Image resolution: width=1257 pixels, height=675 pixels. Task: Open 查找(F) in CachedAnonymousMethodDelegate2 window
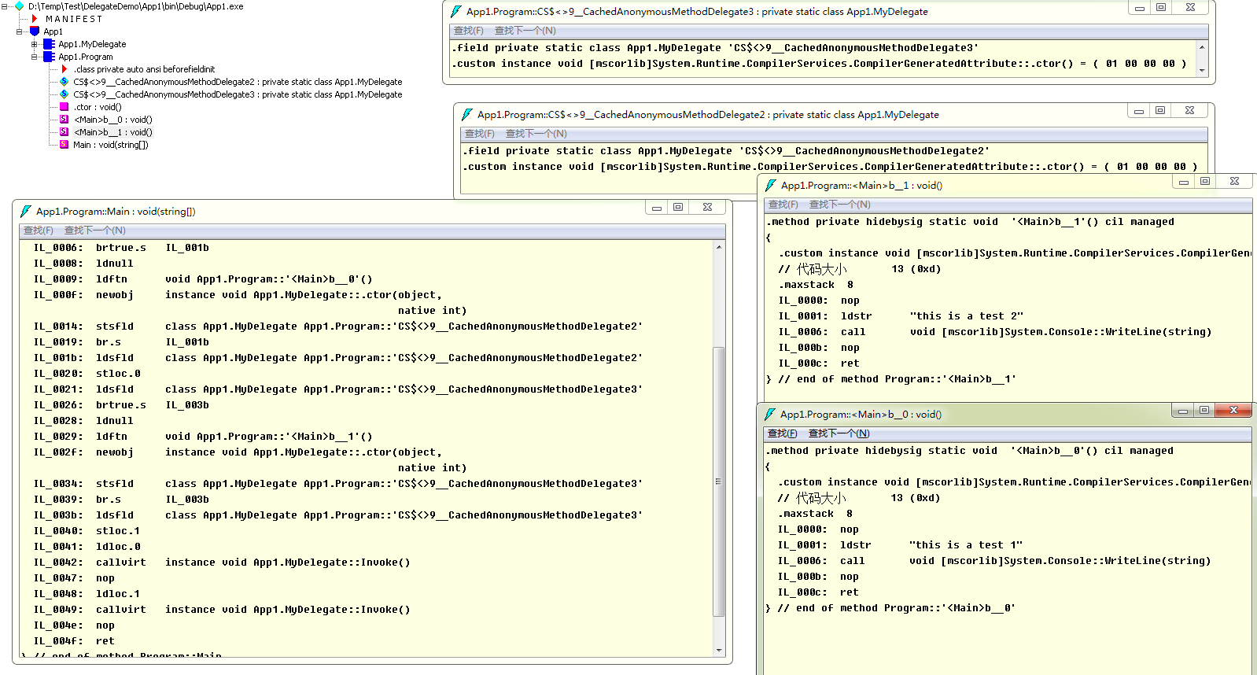click(480, 134)
